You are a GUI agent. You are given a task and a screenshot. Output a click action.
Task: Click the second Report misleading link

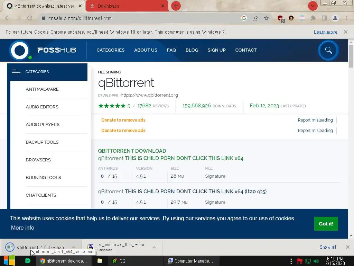[315, 131]
